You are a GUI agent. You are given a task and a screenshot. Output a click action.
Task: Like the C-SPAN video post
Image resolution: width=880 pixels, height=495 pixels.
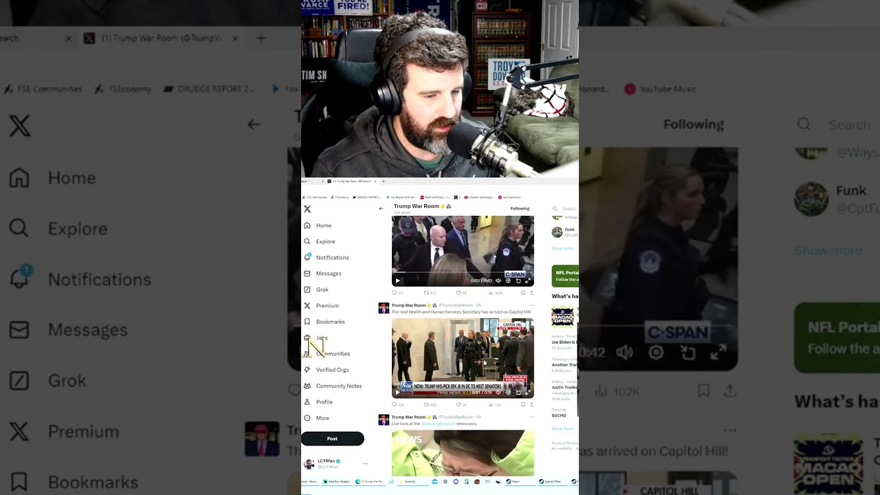point(461,293)
